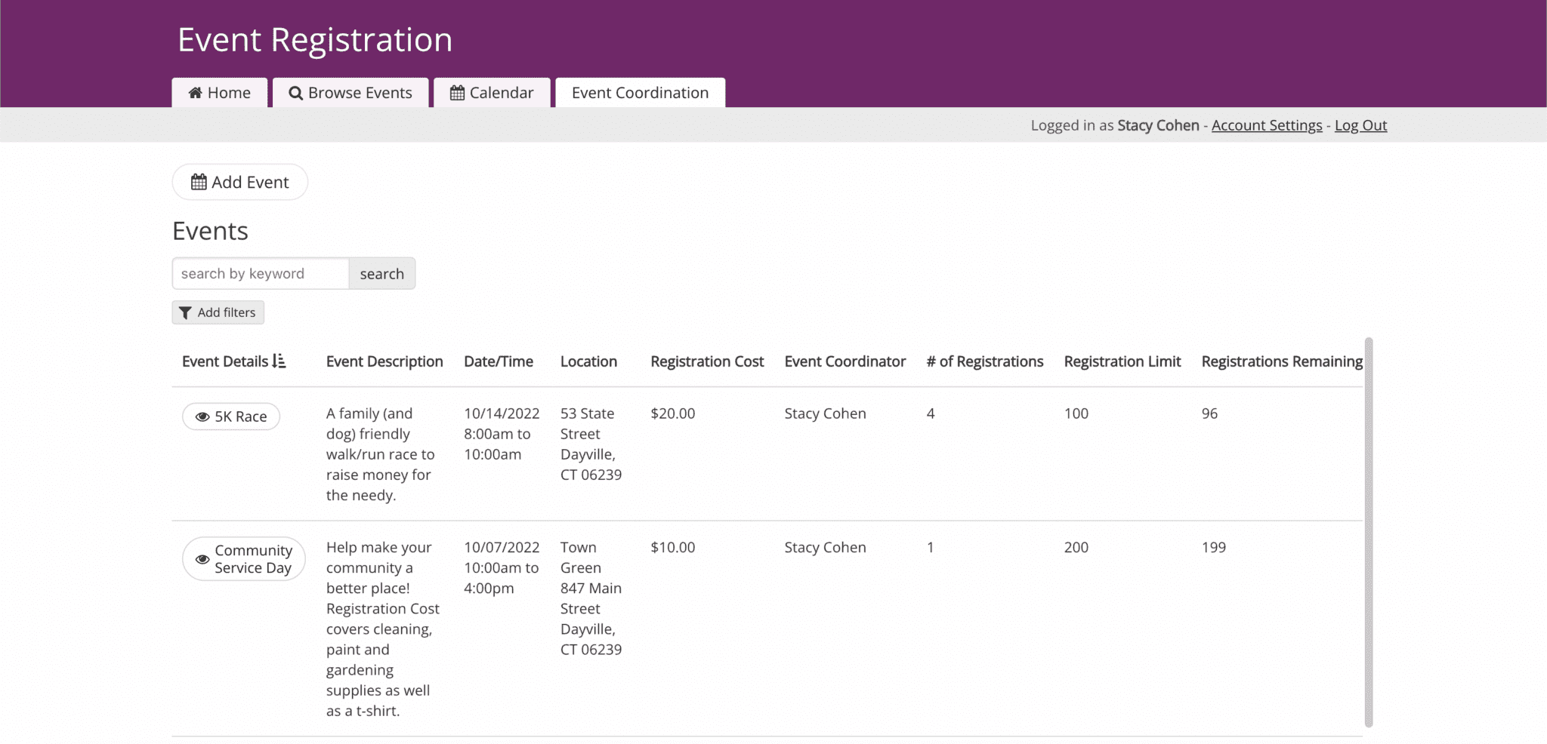Click inside the search by keyword field
Screen dimensions: 1547x744
click(x=261, y=273)
